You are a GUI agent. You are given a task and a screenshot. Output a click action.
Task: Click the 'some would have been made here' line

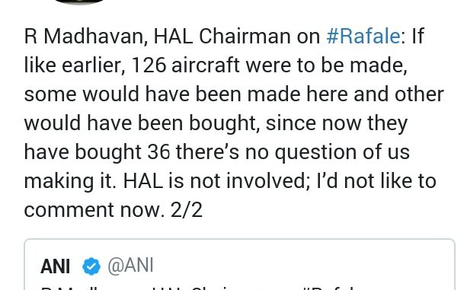coord(234,94)
